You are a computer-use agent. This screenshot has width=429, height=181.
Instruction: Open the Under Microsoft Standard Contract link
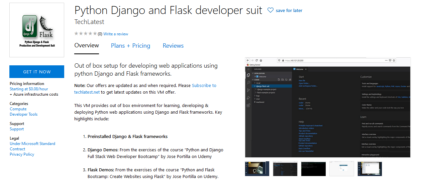(x=32, y=146)
